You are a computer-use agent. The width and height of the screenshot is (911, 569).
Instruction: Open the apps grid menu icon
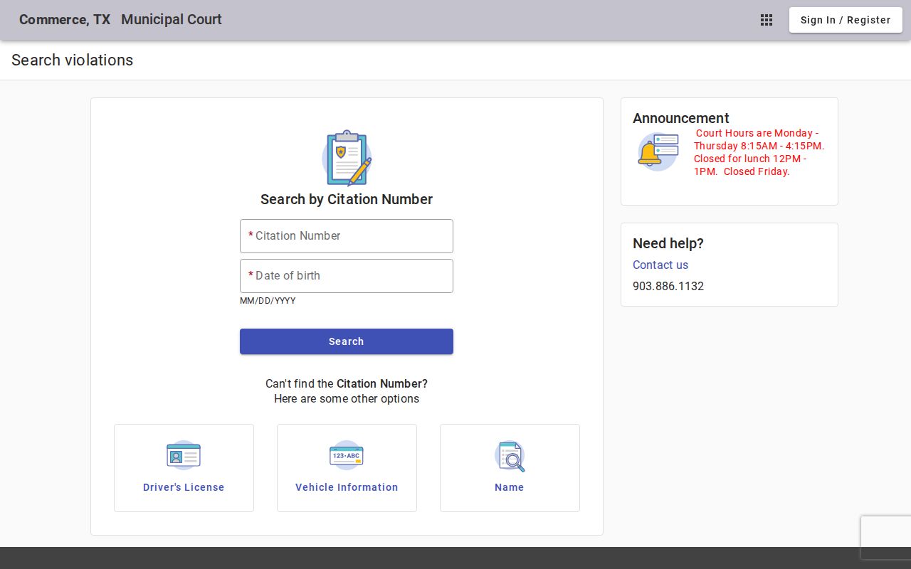tap(767, 20)
